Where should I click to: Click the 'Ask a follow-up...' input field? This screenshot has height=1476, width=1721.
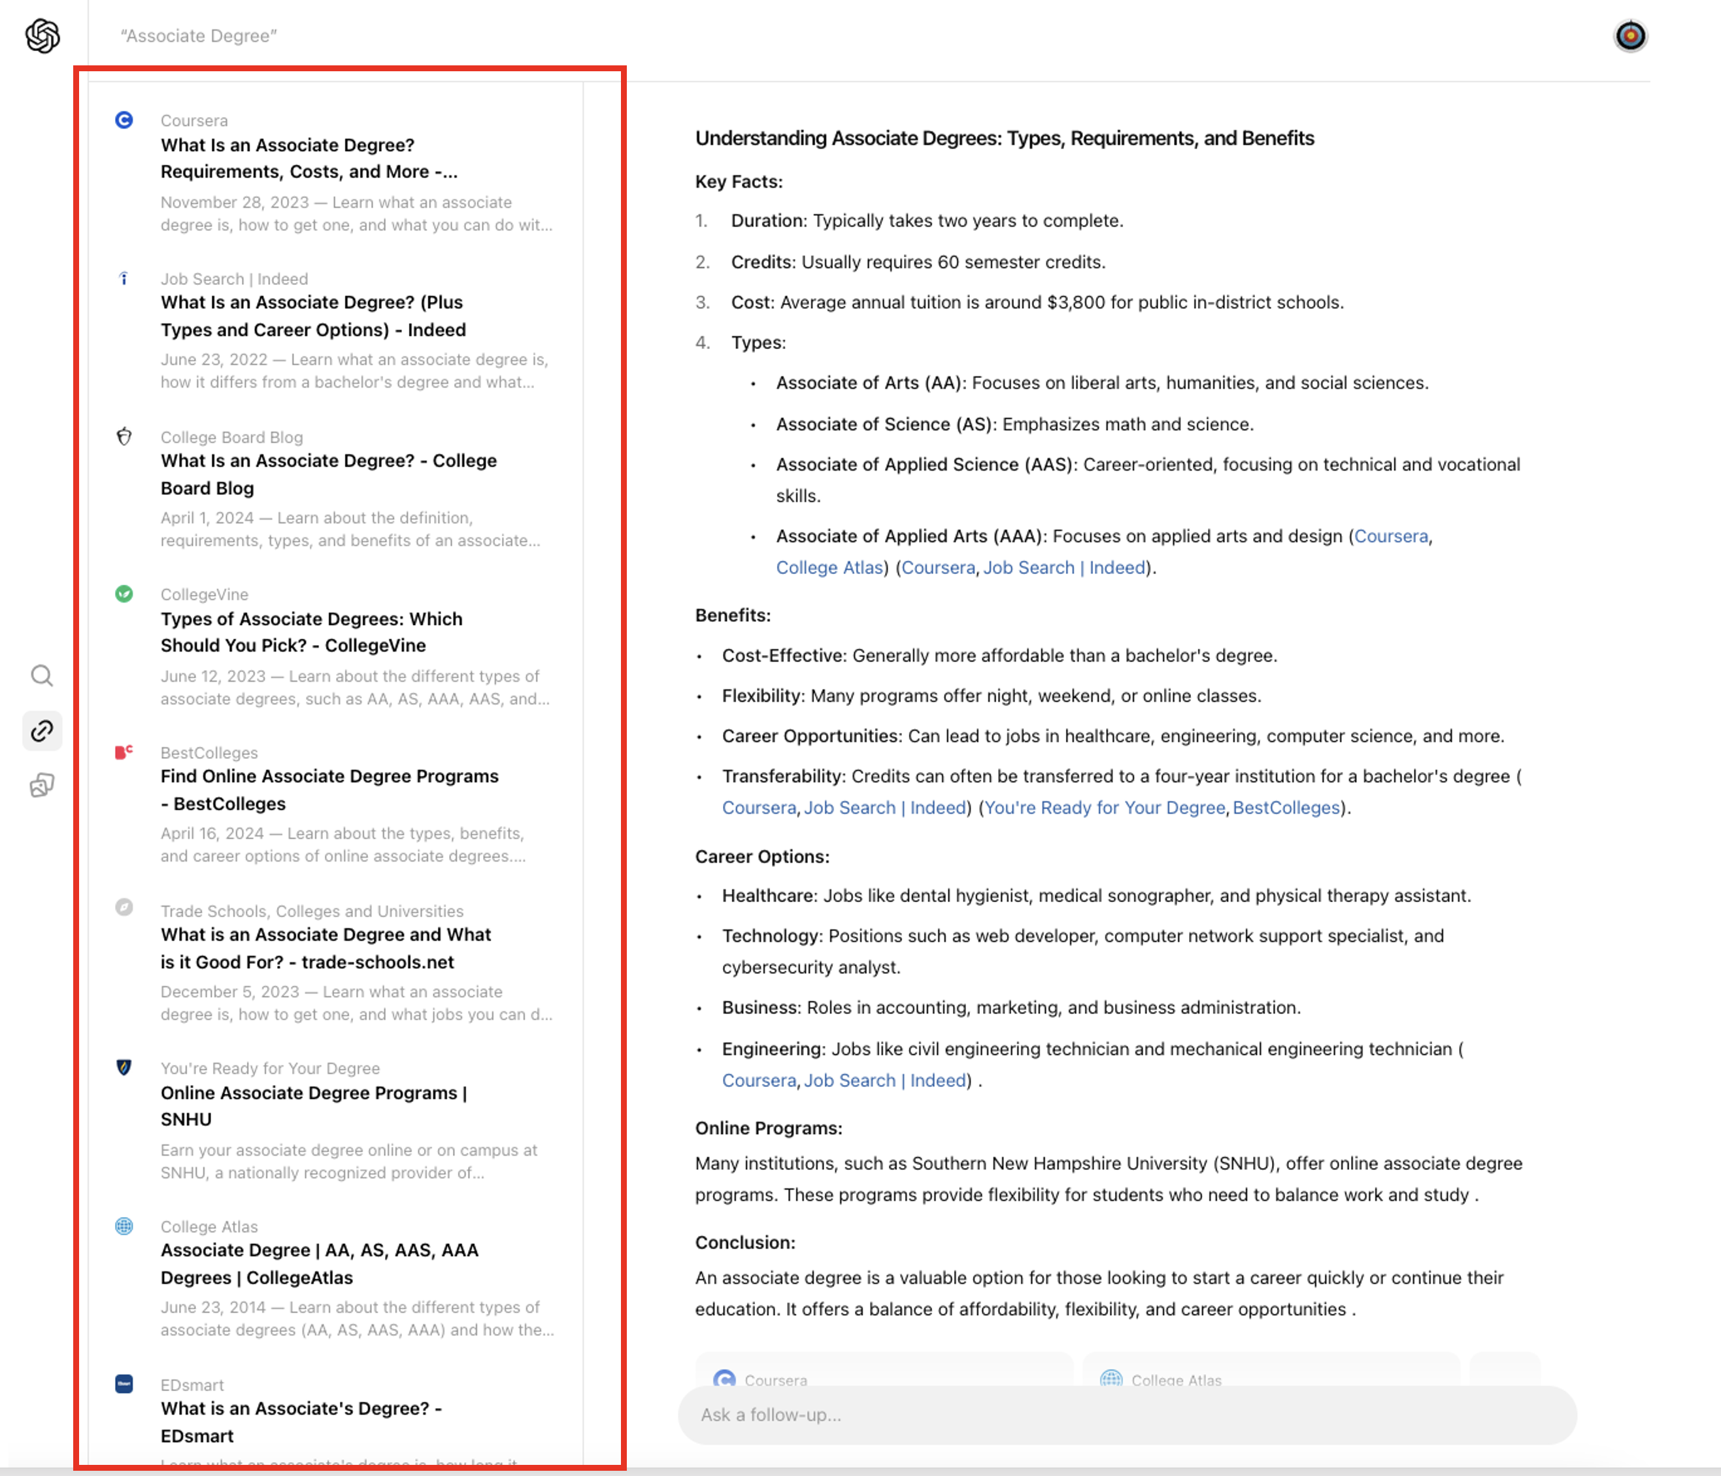pyautogui.click(x=1126, y=1415)
